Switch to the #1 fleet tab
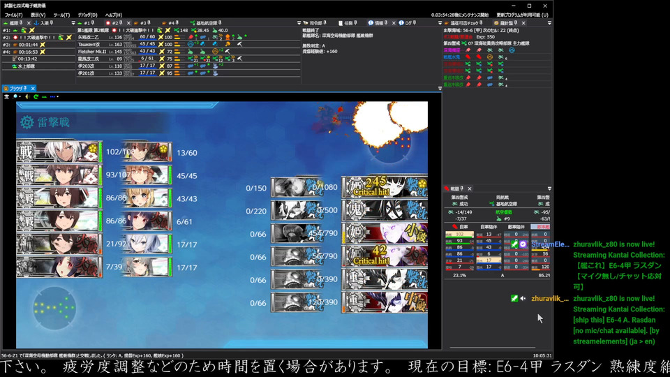670x377 pixels. pos(87,23)
